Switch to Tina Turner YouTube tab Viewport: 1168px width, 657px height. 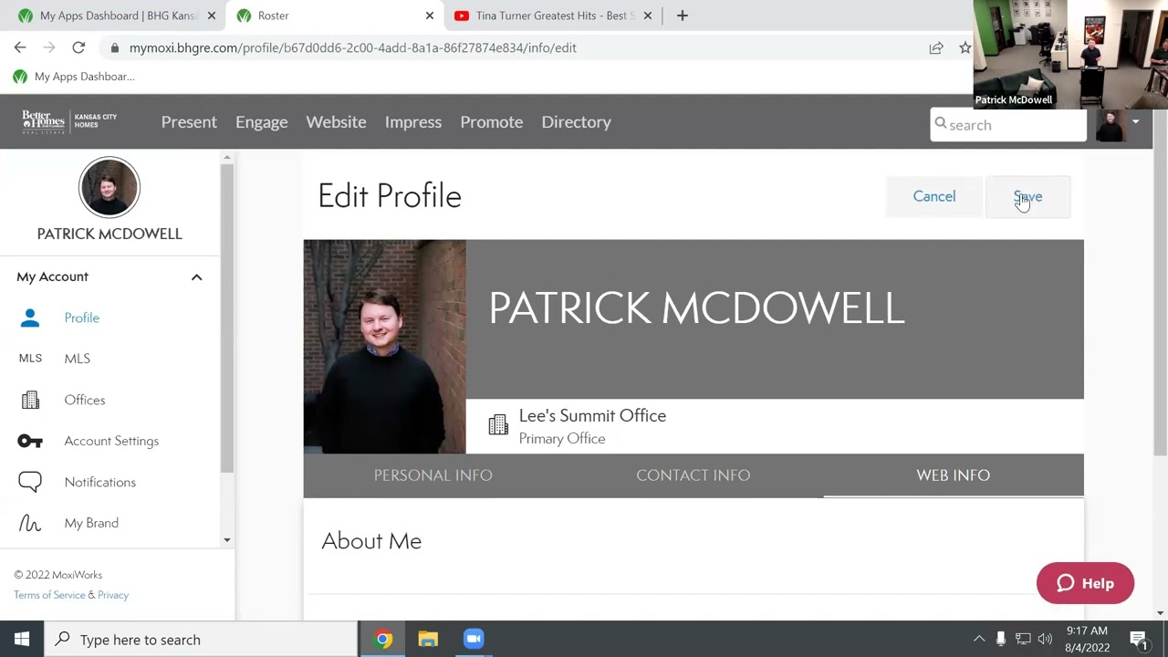pos(552,16)
